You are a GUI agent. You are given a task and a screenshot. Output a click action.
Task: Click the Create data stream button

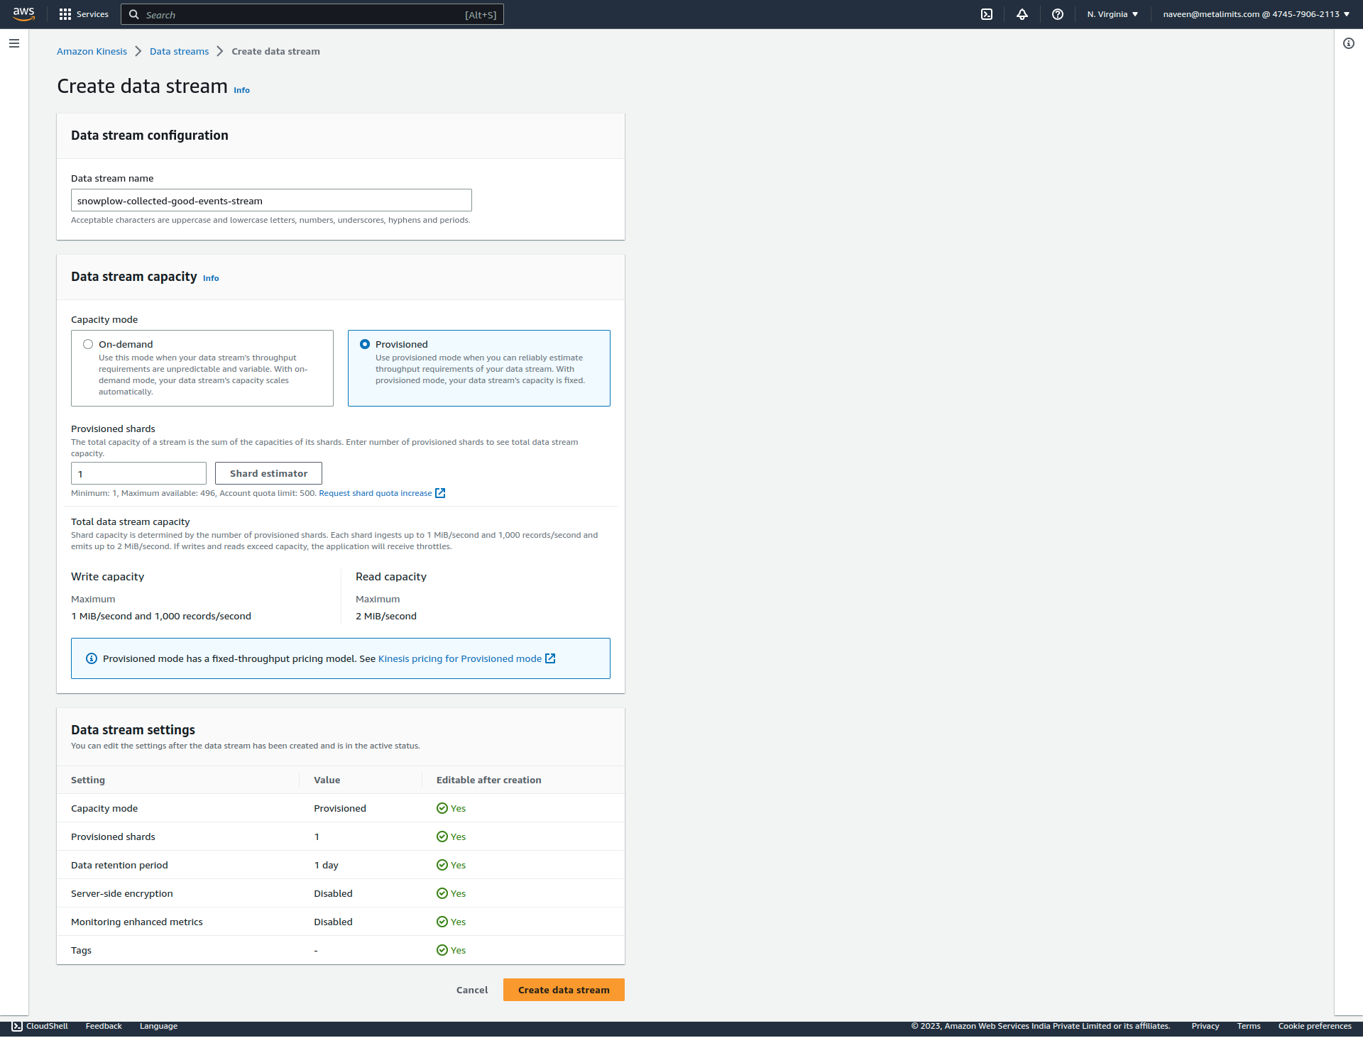pyautogui.click(x=564, y=990)
